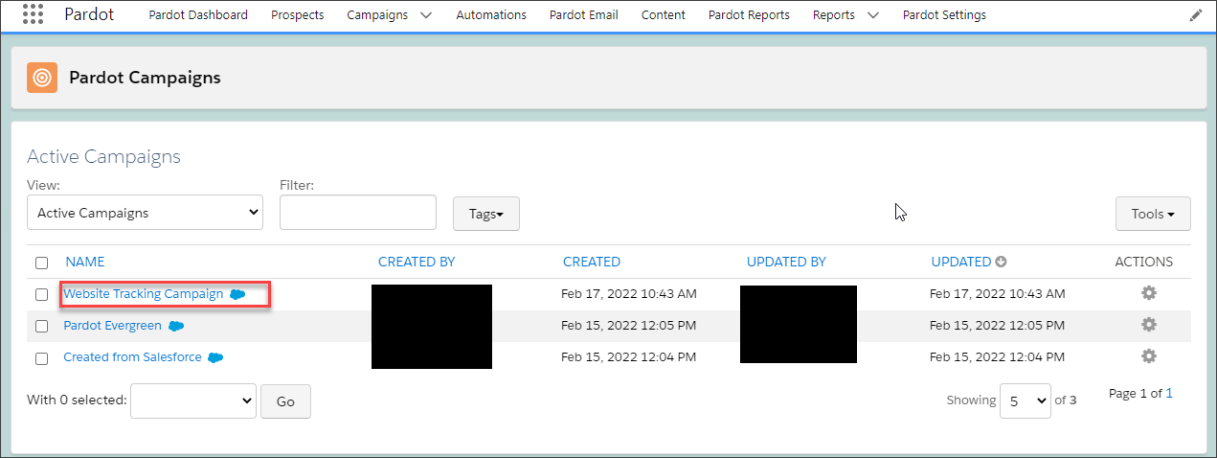The height and width of the screenshot is (458, 1217).
Task: Click Salesforce cloud icon beside Created from Salesforce
Action: point(216,357)
